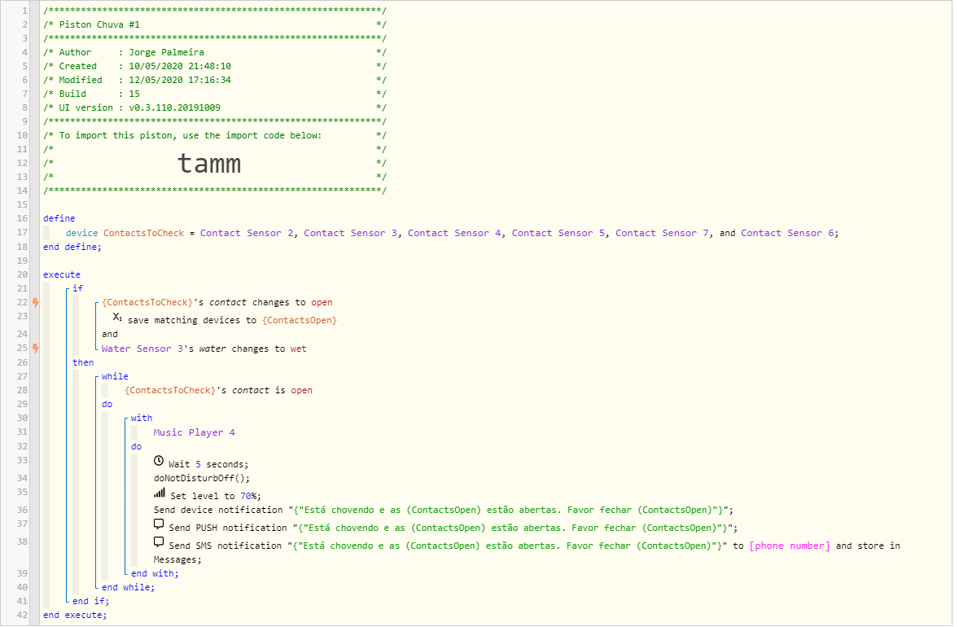Click the speech bubble icon beside Send PUSH notification
This screenshot has height=627, width=959.
[159, 525]
